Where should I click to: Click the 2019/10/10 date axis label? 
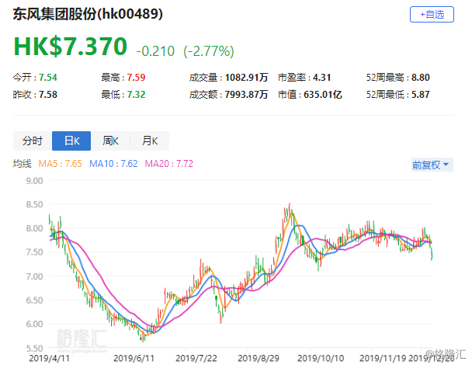tap(321, 358)
